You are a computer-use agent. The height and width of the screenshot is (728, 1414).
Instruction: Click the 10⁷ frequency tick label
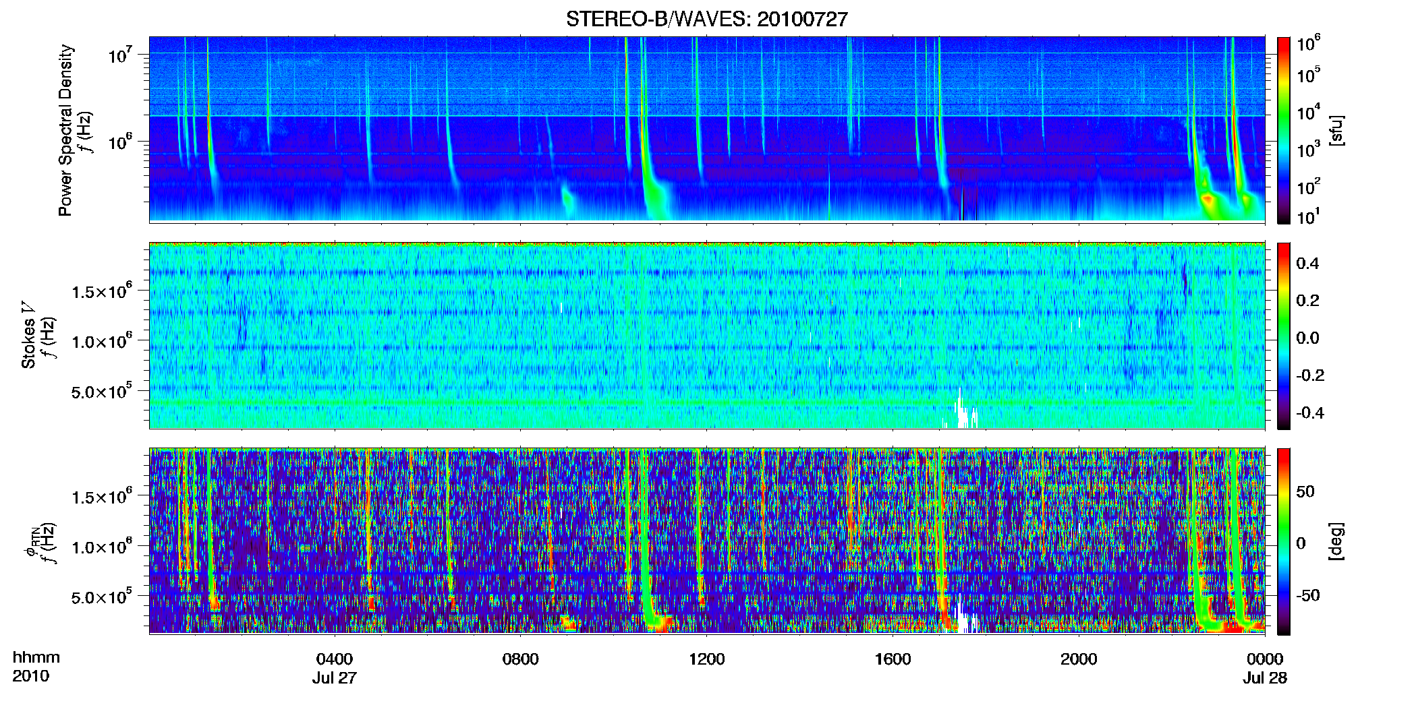(x=120, y=55)
